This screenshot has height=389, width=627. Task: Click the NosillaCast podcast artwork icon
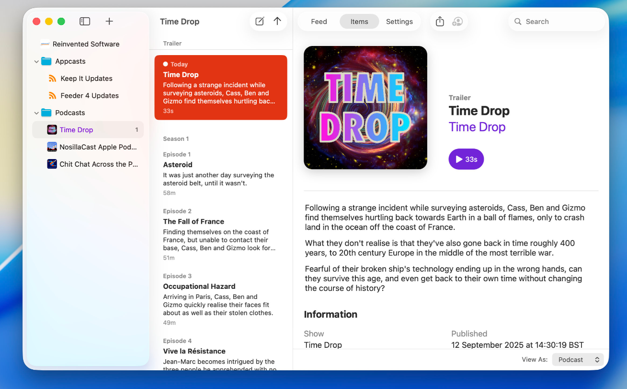(52, 147)
